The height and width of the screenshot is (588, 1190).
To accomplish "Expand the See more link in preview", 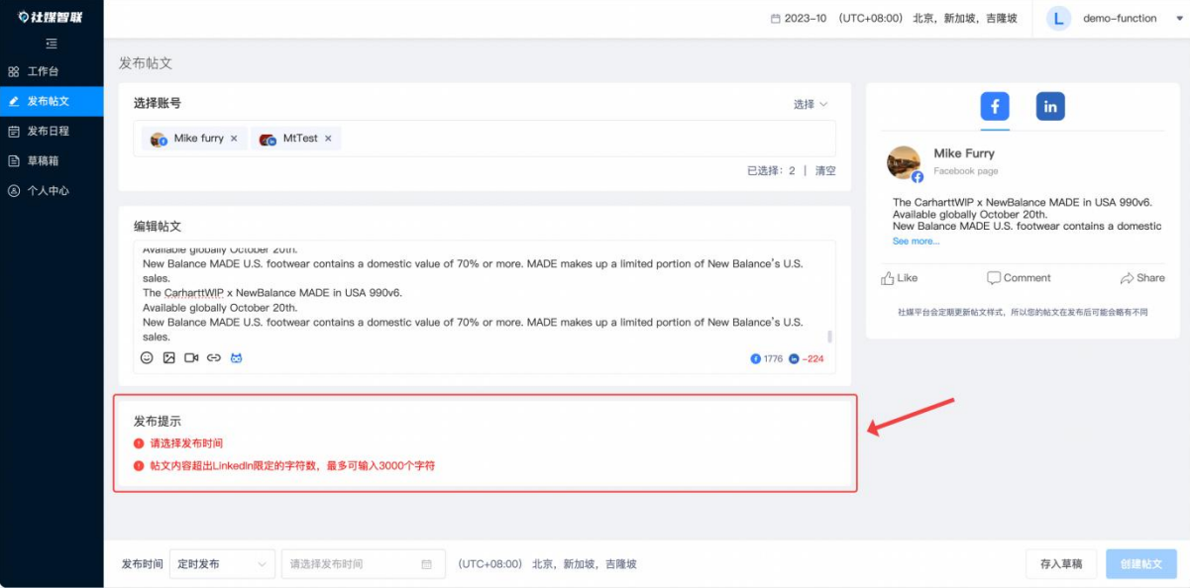I will tap(916, 241).
